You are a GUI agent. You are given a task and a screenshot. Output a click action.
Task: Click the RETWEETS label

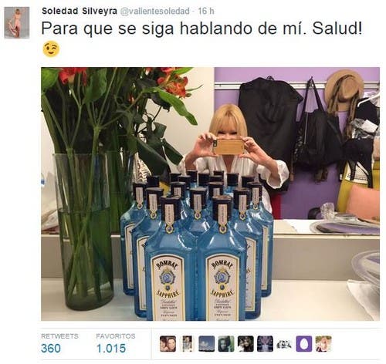tap(59, 336)
